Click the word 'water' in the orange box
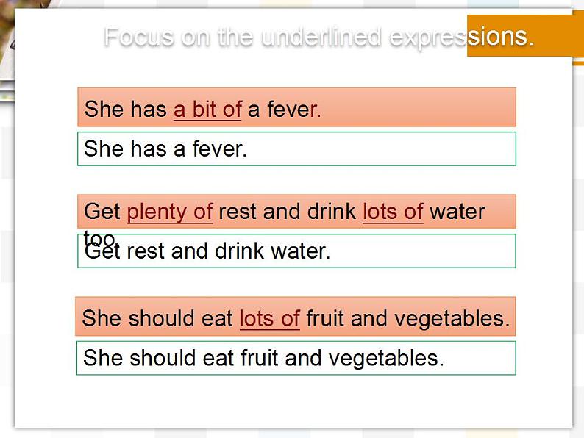The width and height of the screenshot is (584, 438). click(457, 212)
